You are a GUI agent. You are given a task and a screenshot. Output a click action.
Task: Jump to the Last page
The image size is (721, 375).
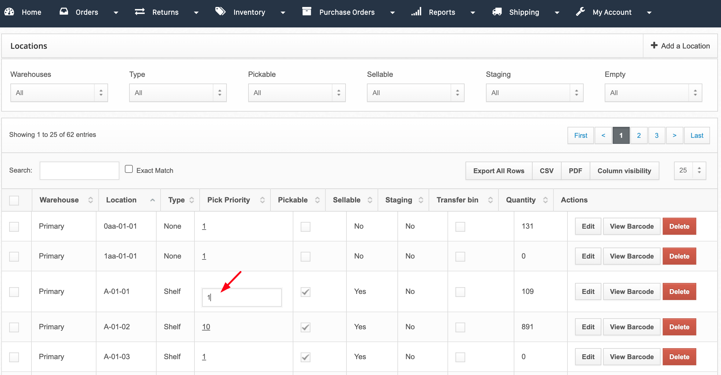pos(697,135)
